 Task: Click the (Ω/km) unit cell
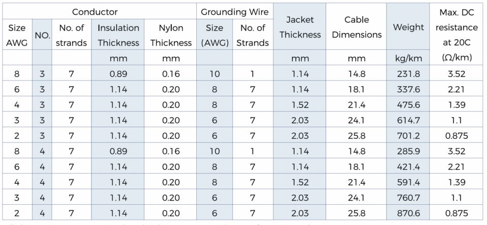[x=456, y=58]
